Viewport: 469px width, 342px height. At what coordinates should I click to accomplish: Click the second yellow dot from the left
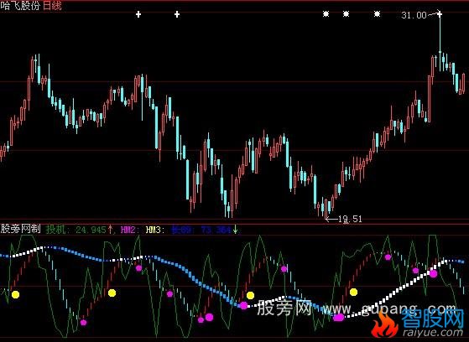coord(112,293)
